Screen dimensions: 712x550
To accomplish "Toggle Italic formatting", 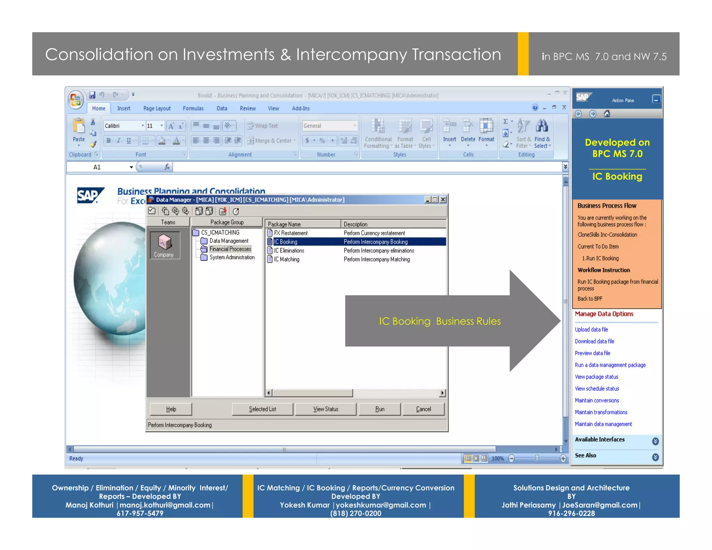I will [x=119, y=140].
